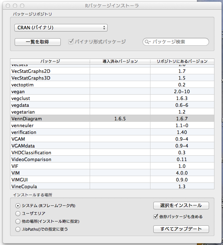
Task: Select the VineCopula package row
Action: [50, 186]
